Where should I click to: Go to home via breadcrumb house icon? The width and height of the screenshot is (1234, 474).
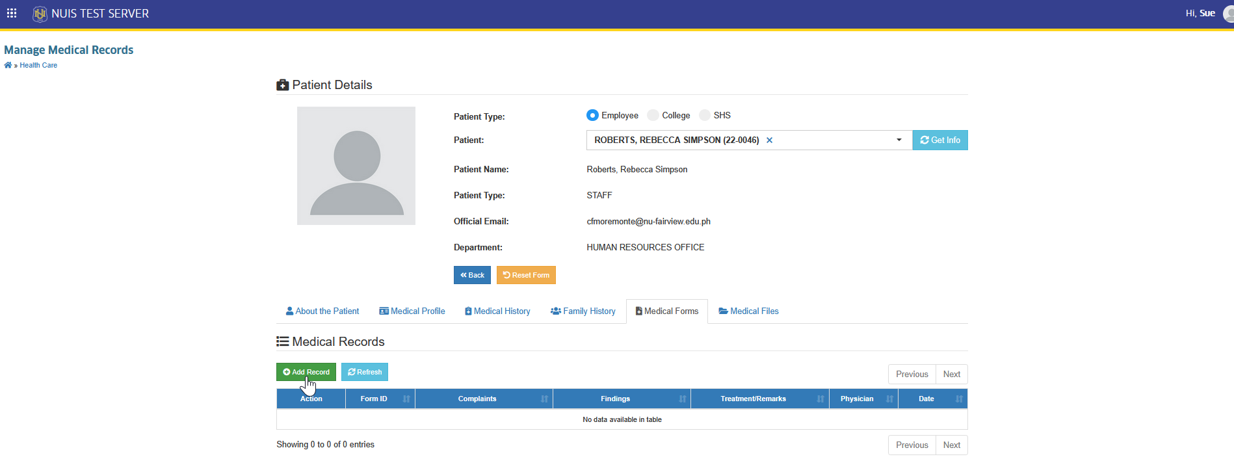[x=8, y=65]
